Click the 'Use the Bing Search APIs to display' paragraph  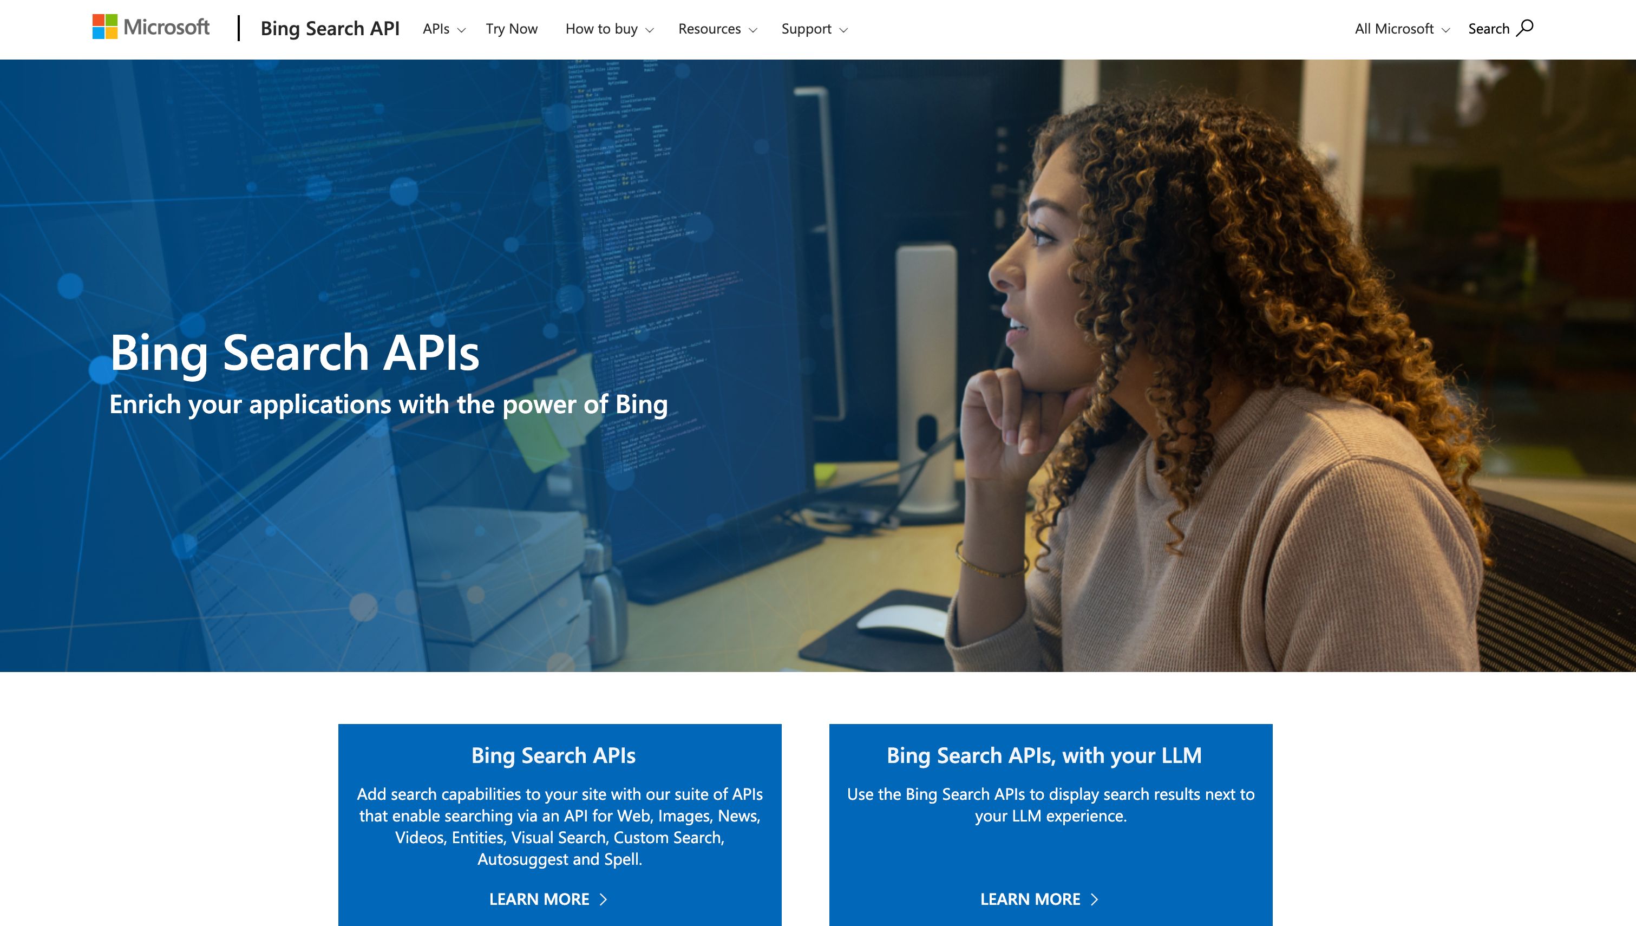(x=1051, y=805)
